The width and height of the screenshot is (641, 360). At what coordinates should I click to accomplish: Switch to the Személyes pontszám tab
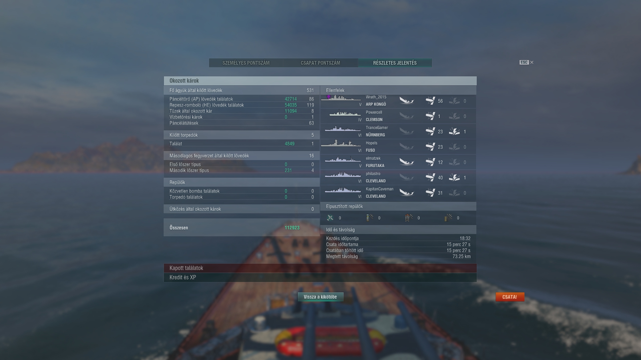point(246,63)
